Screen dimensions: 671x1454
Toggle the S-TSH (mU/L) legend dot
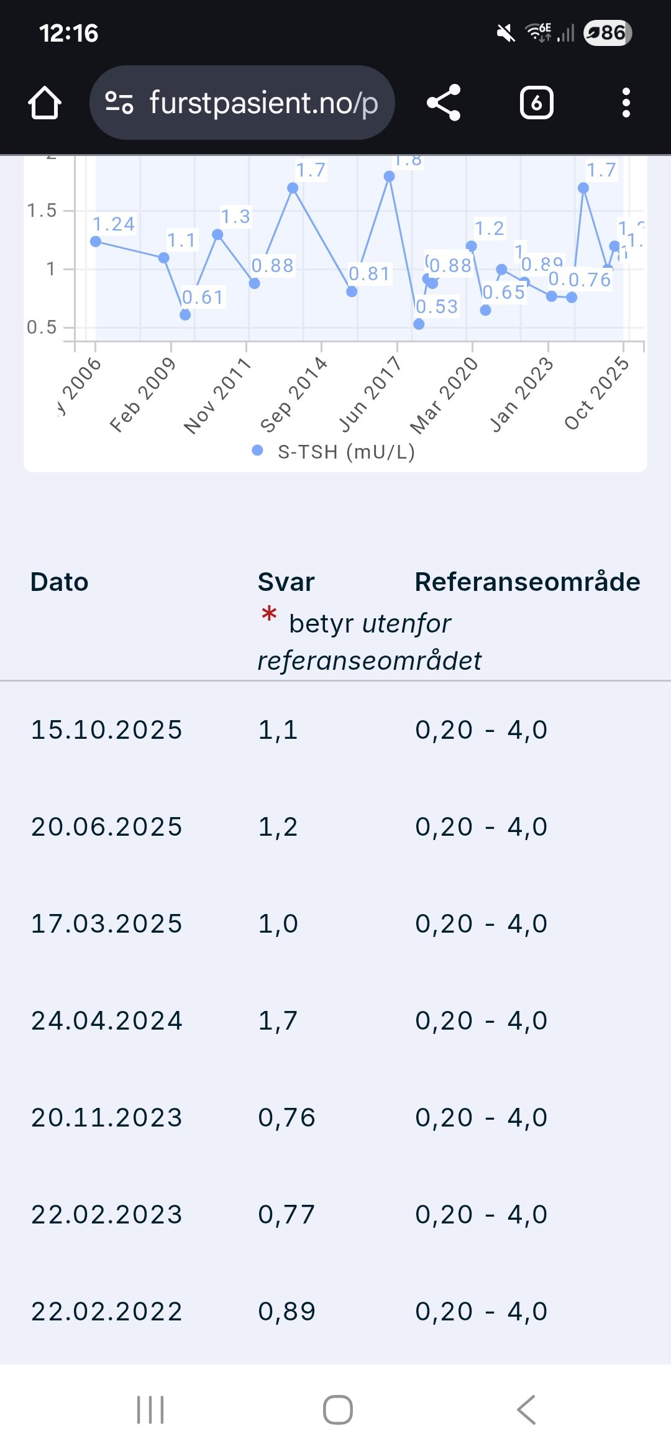(257, 450)
